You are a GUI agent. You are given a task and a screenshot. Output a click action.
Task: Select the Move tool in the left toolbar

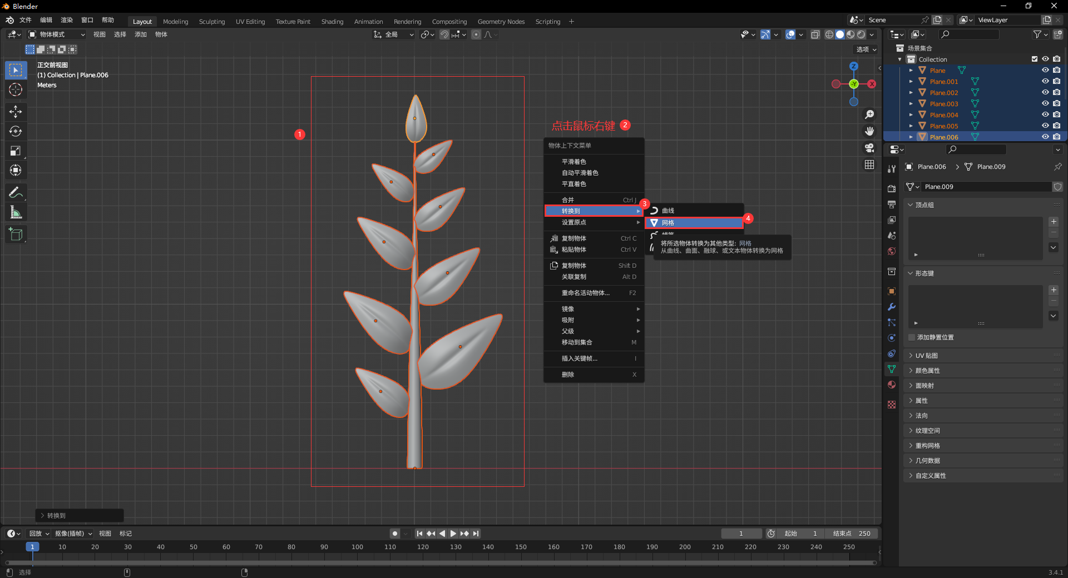pos(16,112)
